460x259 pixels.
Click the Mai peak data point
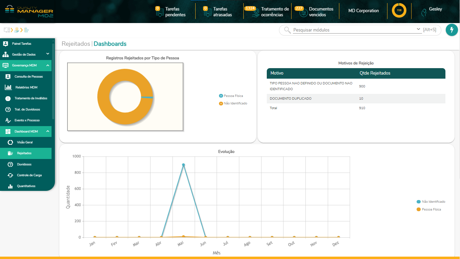(183, 165)
